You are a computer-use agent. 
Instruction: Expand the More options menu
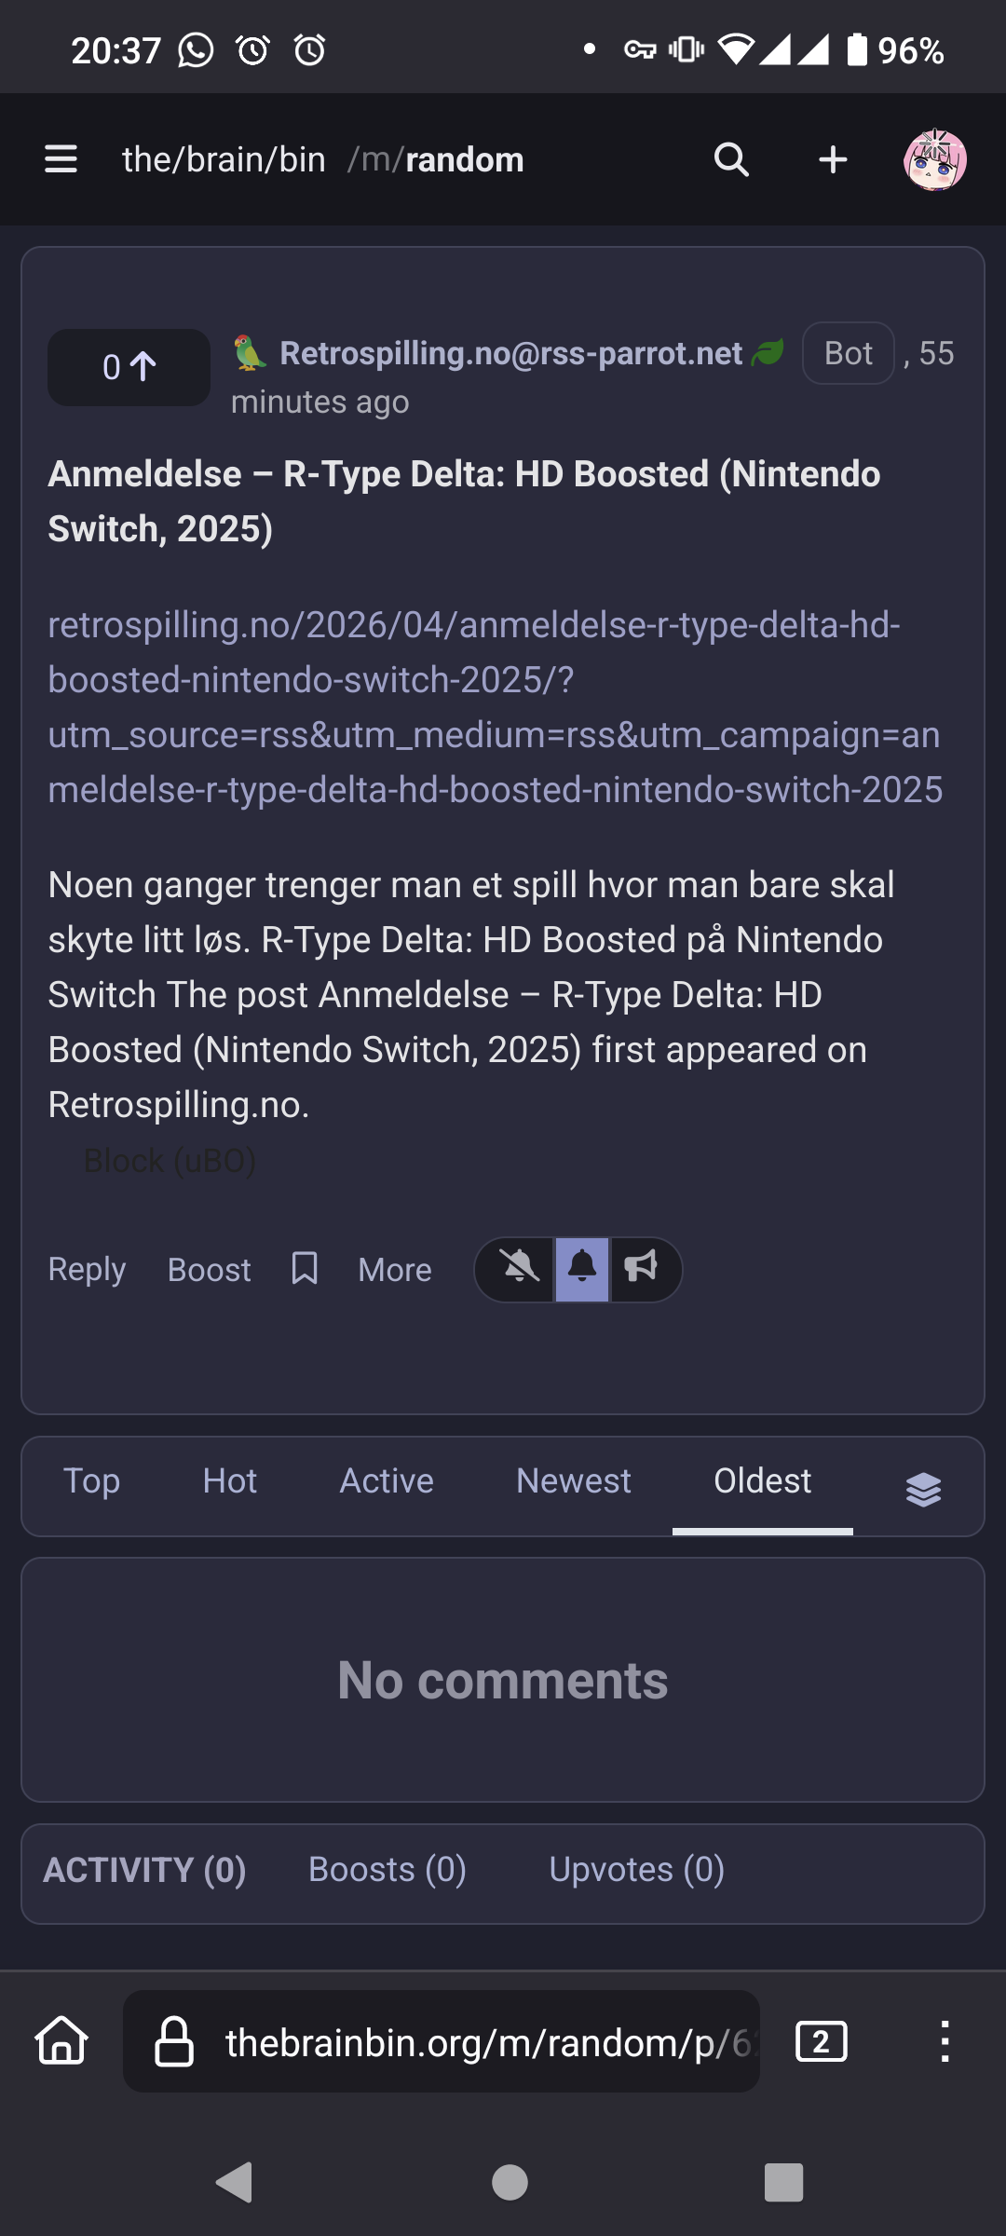[x=395, y=1270]
